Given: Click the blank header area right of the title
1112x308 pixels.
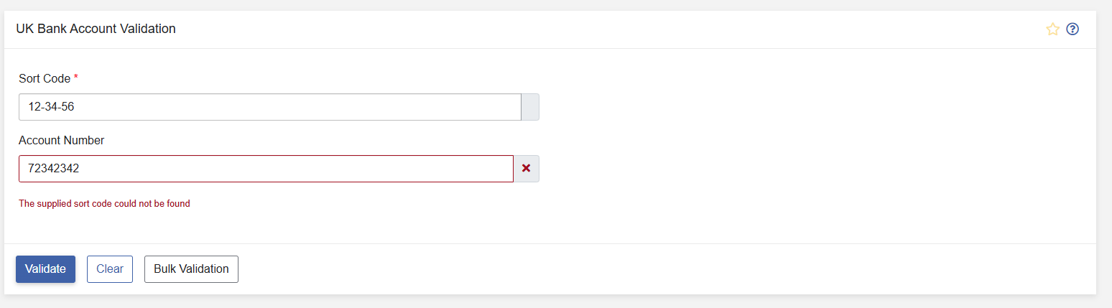Looking at the screenshot, I should [611, 29].
